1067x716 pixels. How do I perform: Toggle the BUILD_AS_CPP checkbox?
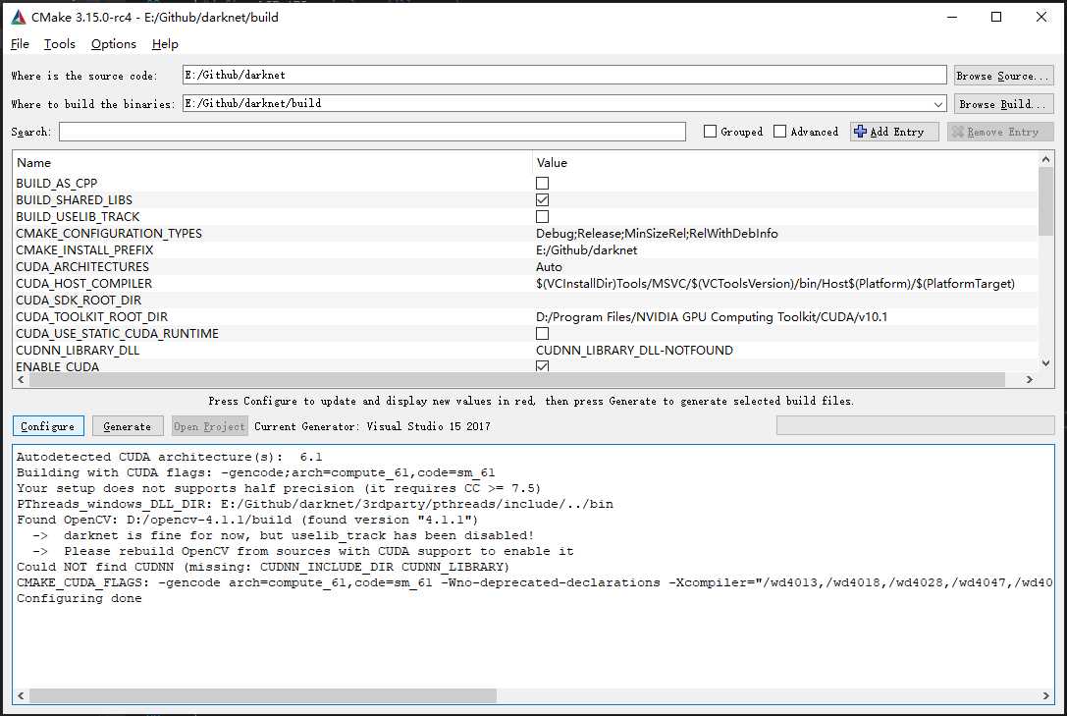pos(543,183)
